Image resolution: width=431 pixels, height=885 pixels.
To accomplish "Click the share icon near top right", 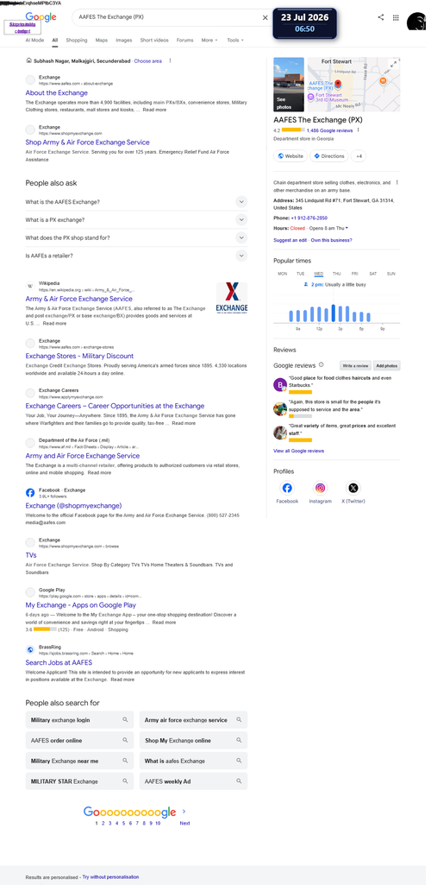I will point(381,17).
